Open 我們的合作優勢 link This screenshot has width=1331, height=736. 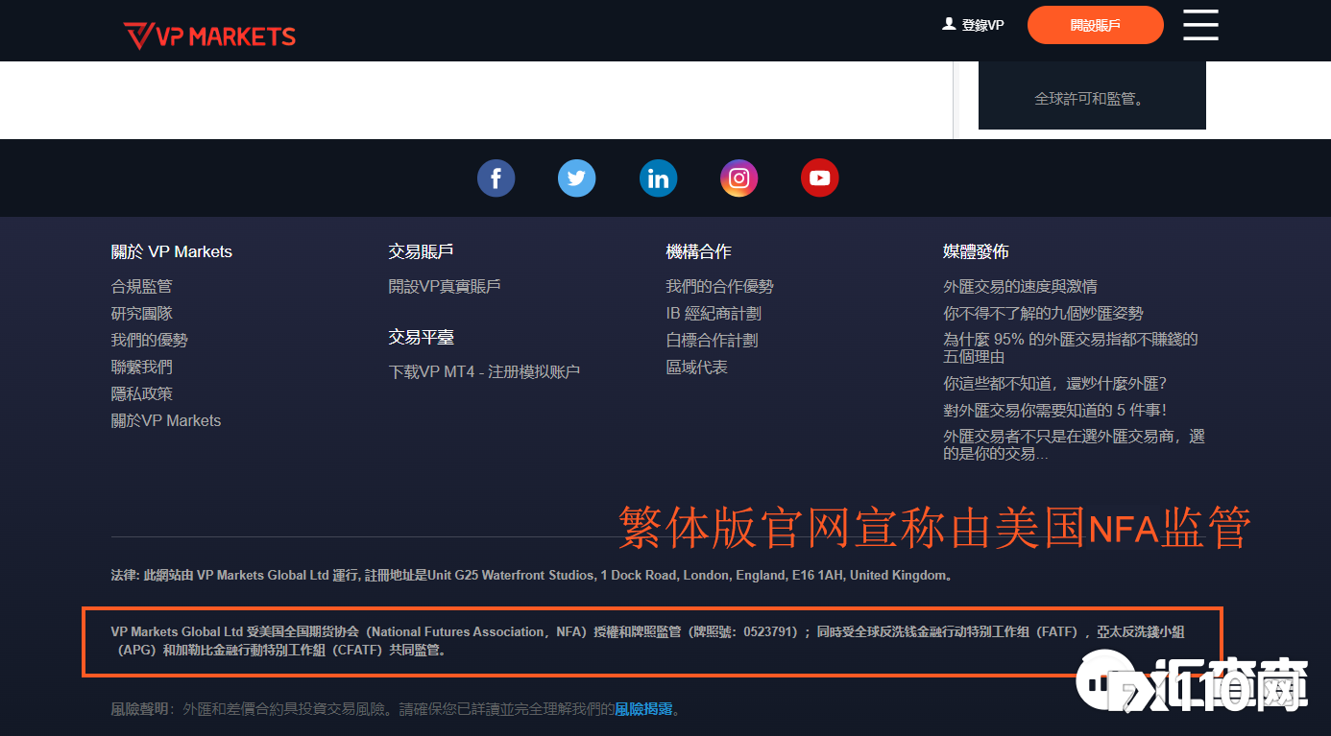[x=720, y=286]
